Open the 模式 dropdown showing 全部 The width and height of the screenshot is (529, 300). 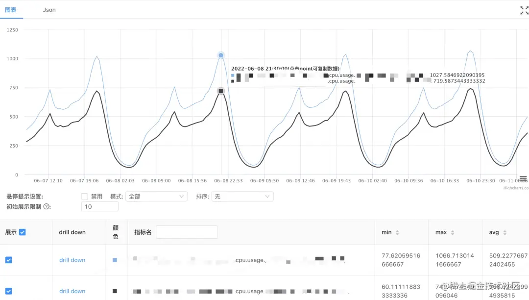pyautogui.click(x=156, y=196)
